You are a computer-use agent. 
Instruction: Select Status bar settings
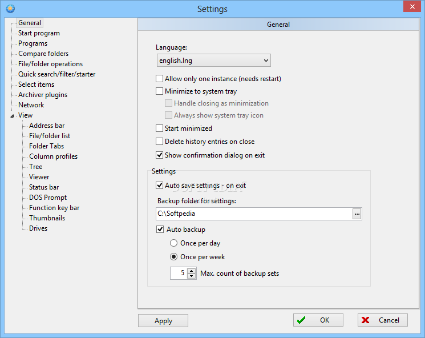pyautogui.click(x=44, y=187)
